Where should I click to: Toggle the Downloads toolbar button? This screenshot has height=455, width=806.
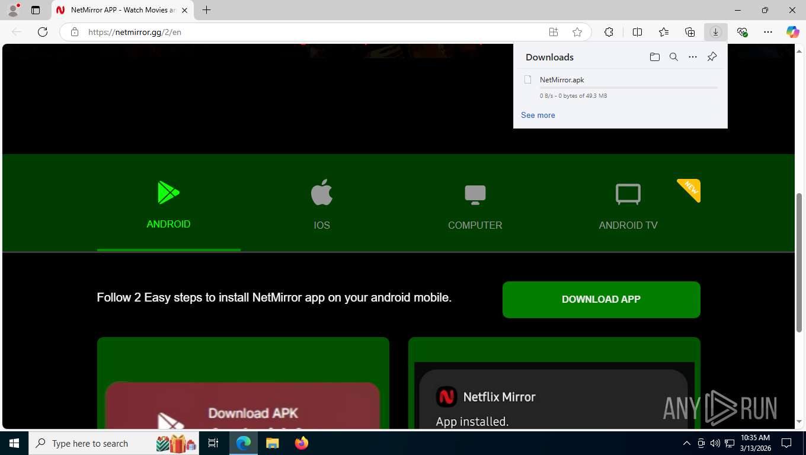click(716, 32)
